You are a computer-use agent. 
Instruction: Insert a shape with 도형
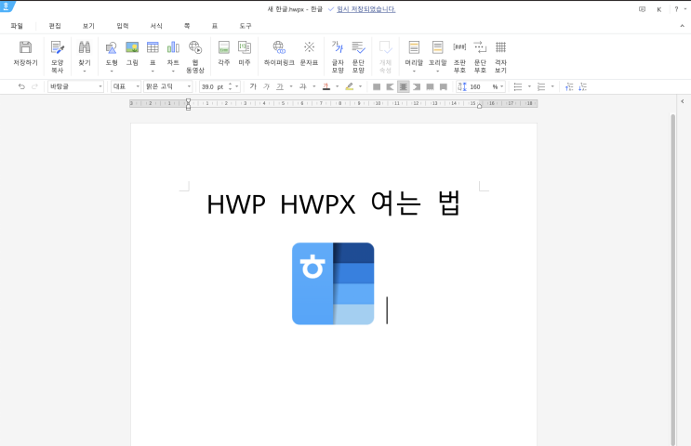[112, 57]
